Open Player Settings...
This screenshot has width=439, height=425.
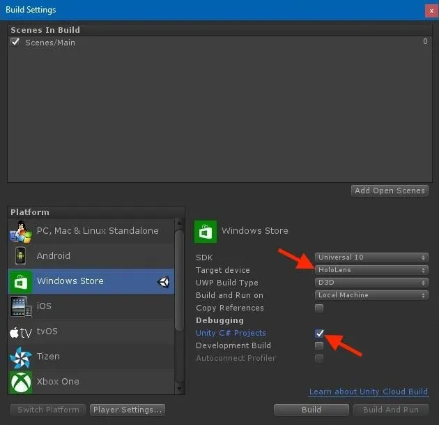pos(128,410)
